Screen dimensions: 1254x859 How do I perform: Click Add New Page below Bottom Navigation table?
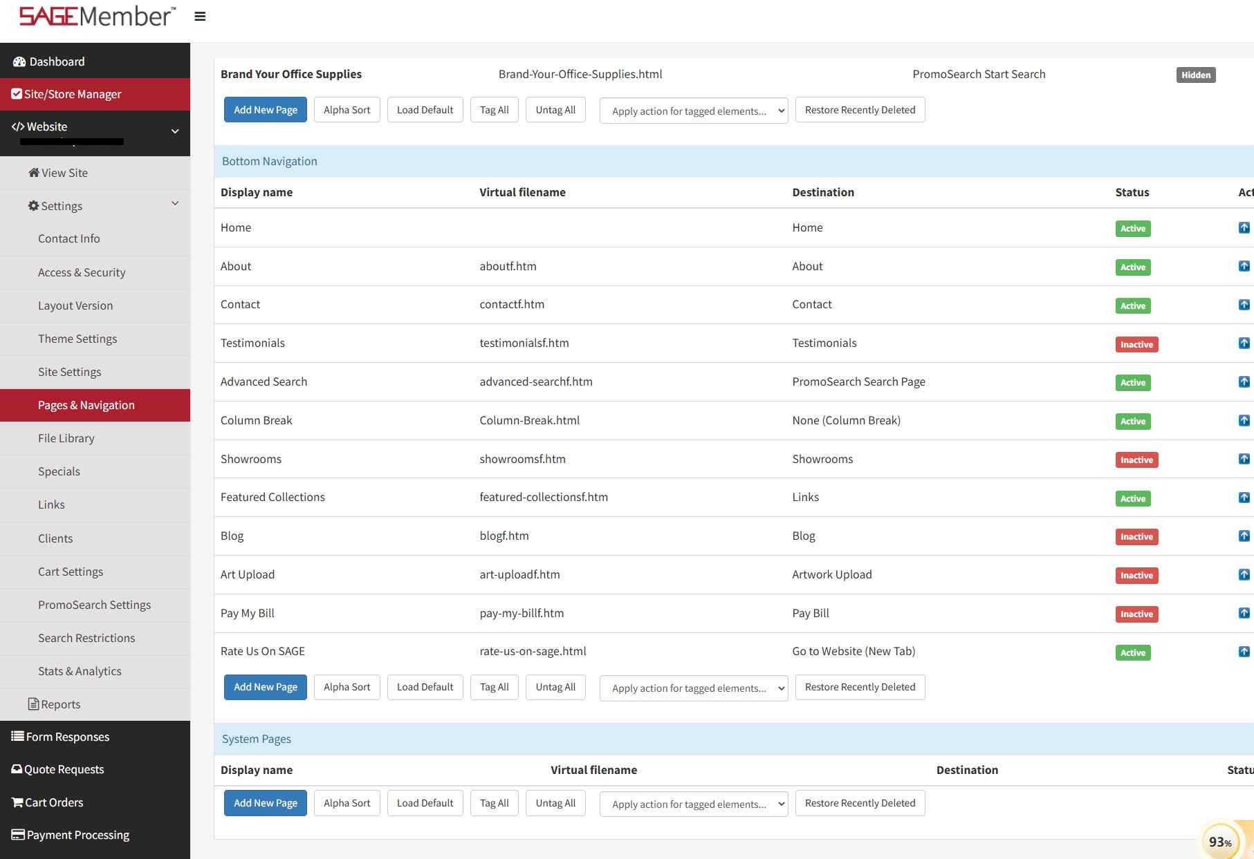[265, 687]
